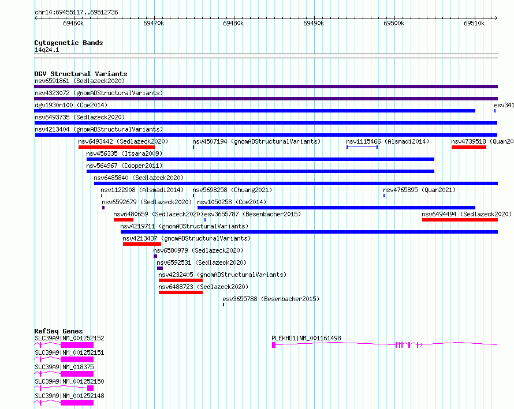Click the DGV Structural Variants track heading
This screenshot has height=409, width=514.
[81, 74]
